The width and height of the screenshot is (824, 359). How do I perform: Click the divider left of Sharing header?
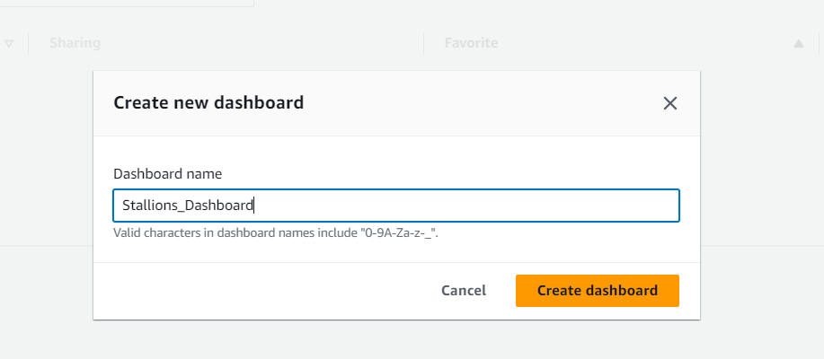29,44
